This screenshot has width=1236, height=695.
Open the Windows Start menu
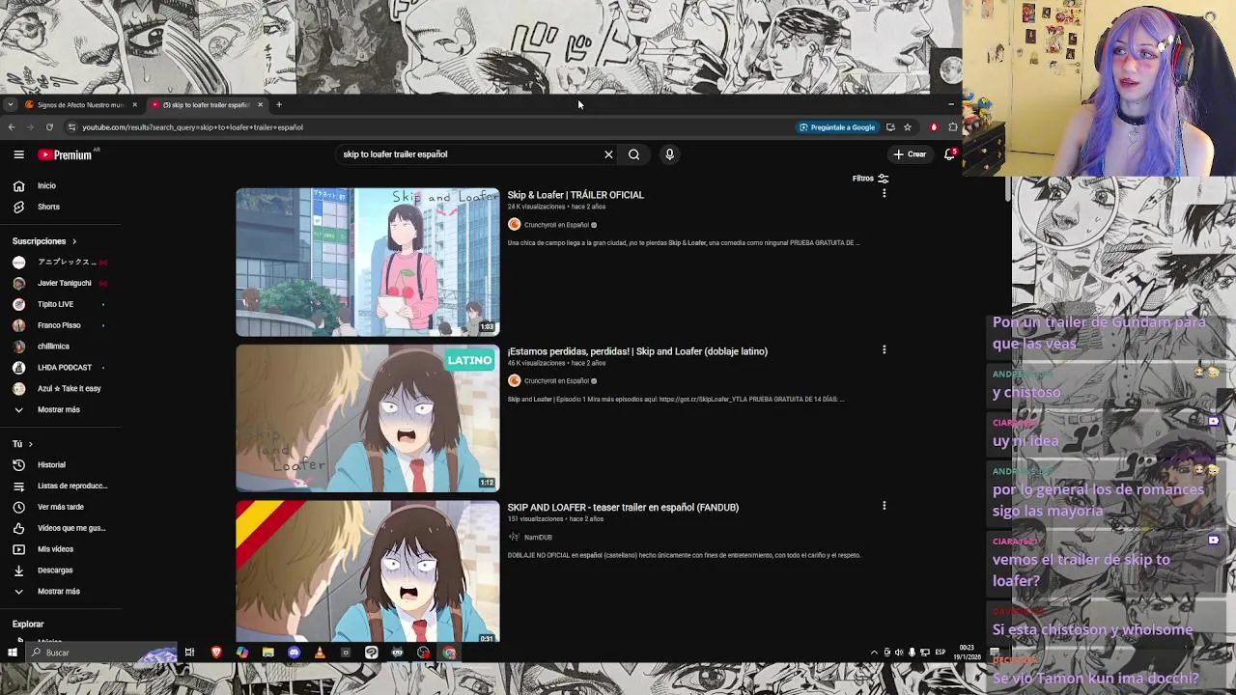(x=12, y=653)
